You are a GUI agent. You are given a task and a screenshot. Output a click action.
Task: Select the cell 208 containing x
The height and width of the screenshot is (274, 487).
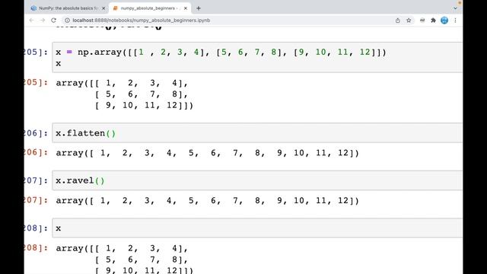click(x=257, y=228)
